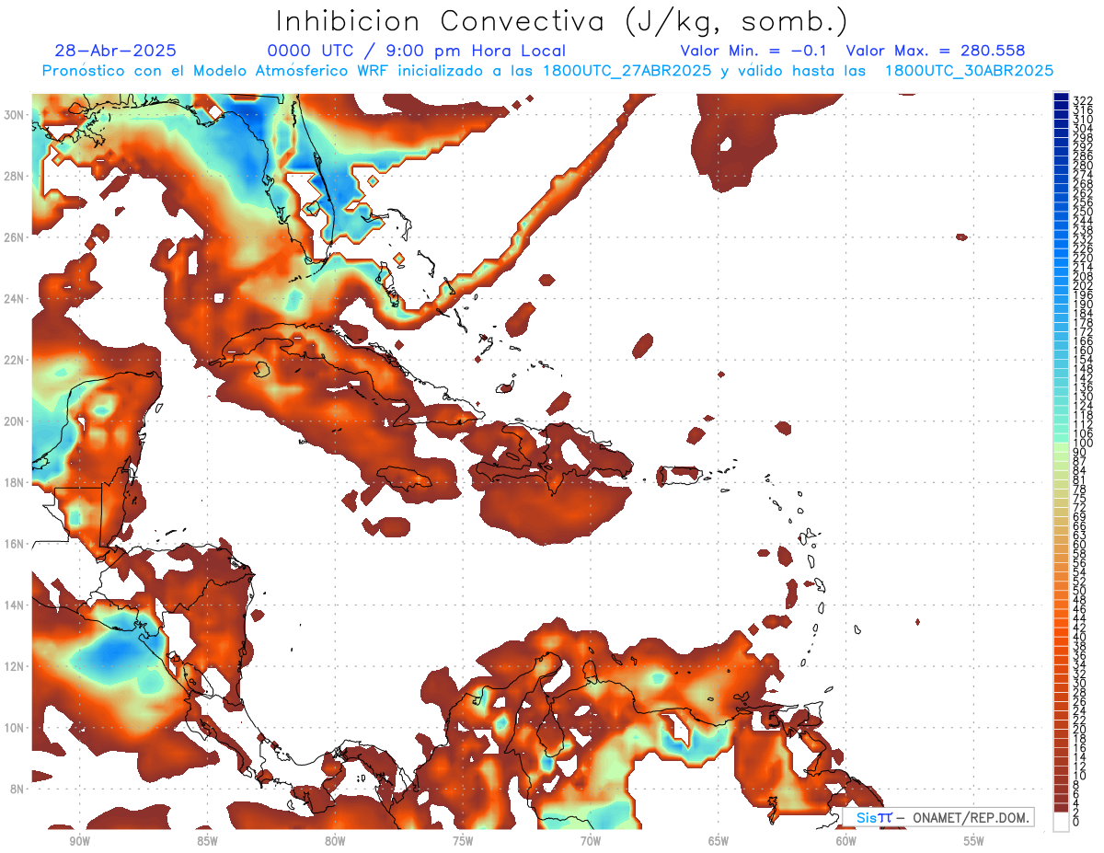
Task: Click the "65W" longitude label
Action: coord(718,841)
